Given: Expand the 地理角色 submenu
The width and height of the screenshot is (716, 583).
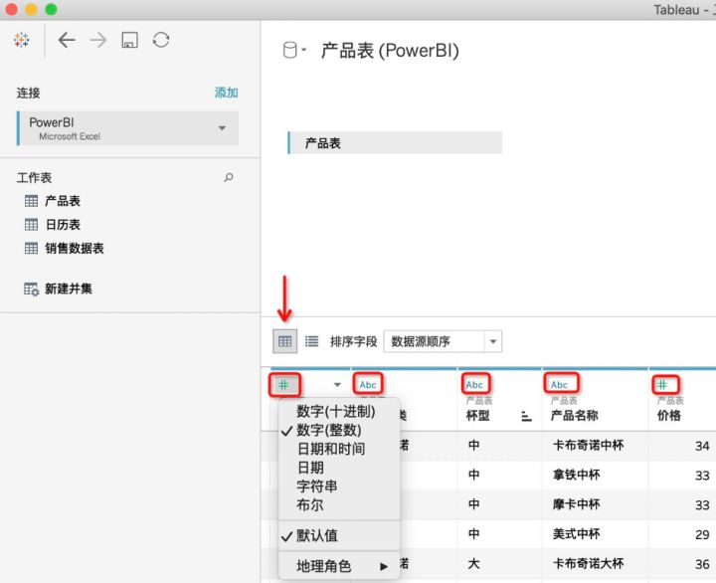Looking at the screenshot, I should [338, 566].
